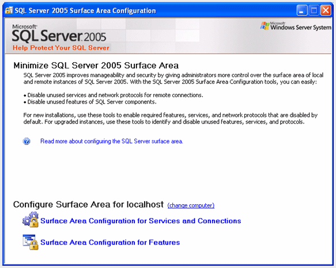Minimize the Surface Area Configuration window
The height and width of the screenshot is (268, 336).
302,10
